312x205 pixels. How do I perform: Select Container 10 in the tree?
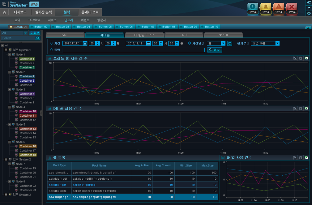tap(28, 111)
